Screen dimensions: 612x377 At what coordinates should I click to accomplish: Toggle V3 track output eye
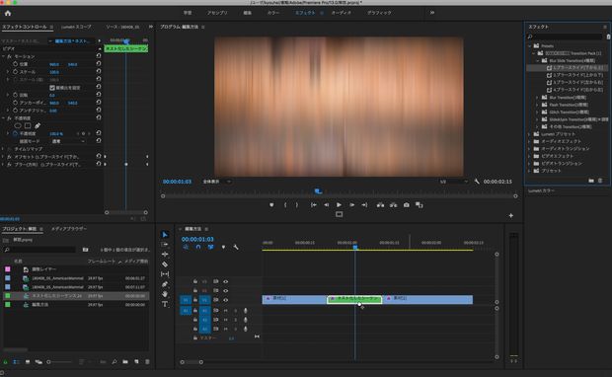[x=226, y=281]
